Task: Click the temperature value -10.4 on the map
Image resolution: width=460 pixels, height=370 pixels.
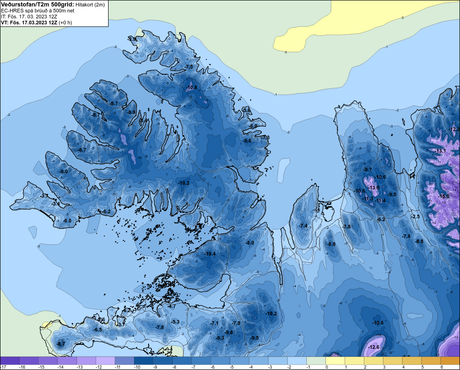Action: [210, 254]
